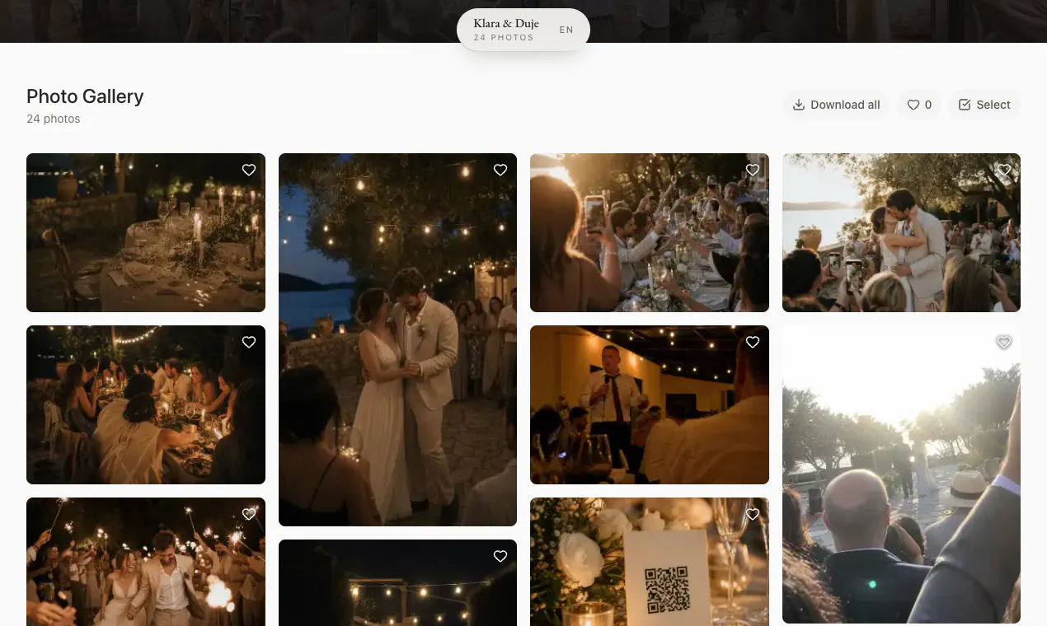The width and height of the screenshot is (1047, 626).
Task: Open the sparkler exit photo of the couple
Action: [146, 562]
